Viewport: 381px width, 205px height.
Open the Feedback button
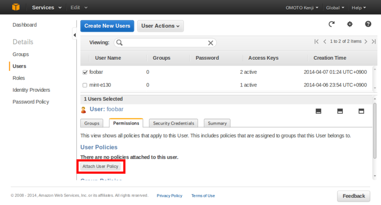pyautogui.click(x=353, y=196)
